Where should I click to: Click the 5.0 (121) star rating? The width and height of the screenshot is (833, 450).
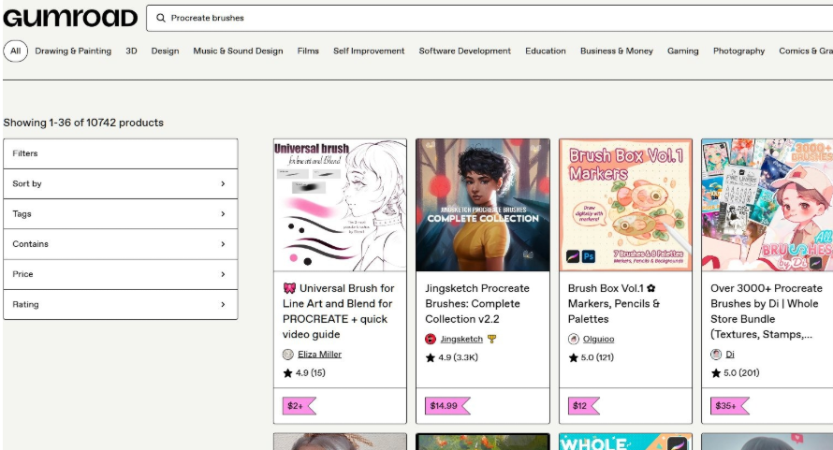(x=591, y=357)
